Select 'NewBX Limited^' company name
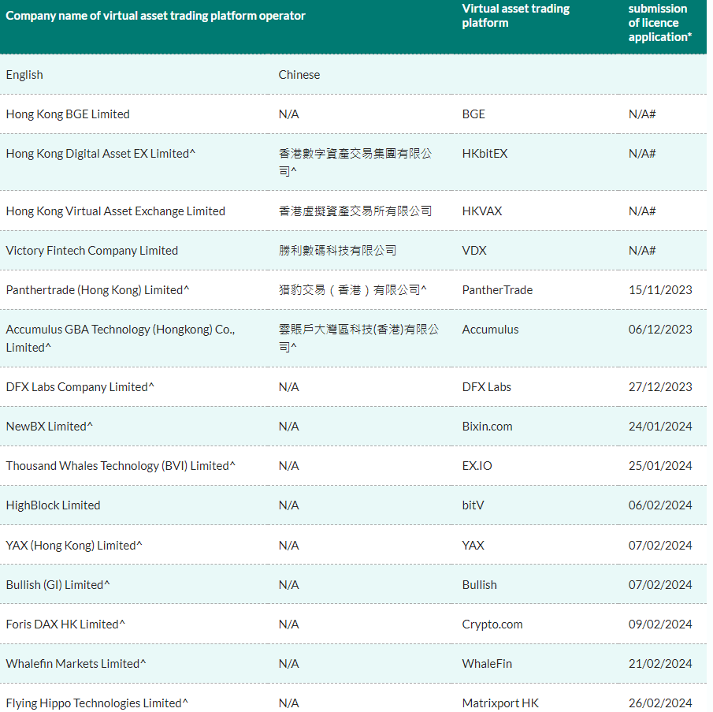Viewport: 713px width, 712px height. tap(49, 427)
